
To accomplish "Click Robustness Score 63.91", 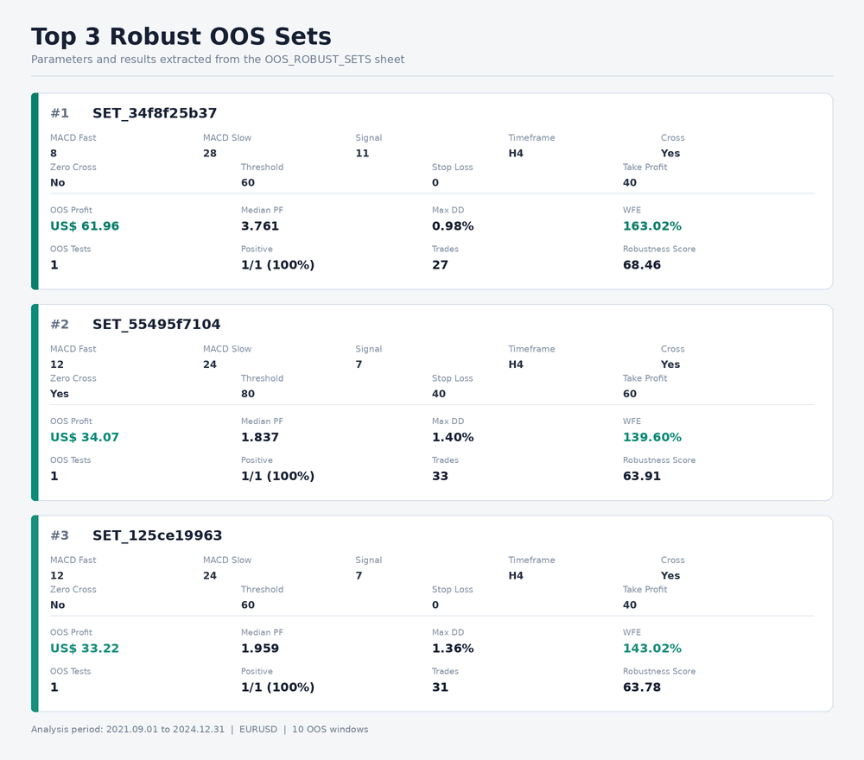I will [x=642, y=476].
